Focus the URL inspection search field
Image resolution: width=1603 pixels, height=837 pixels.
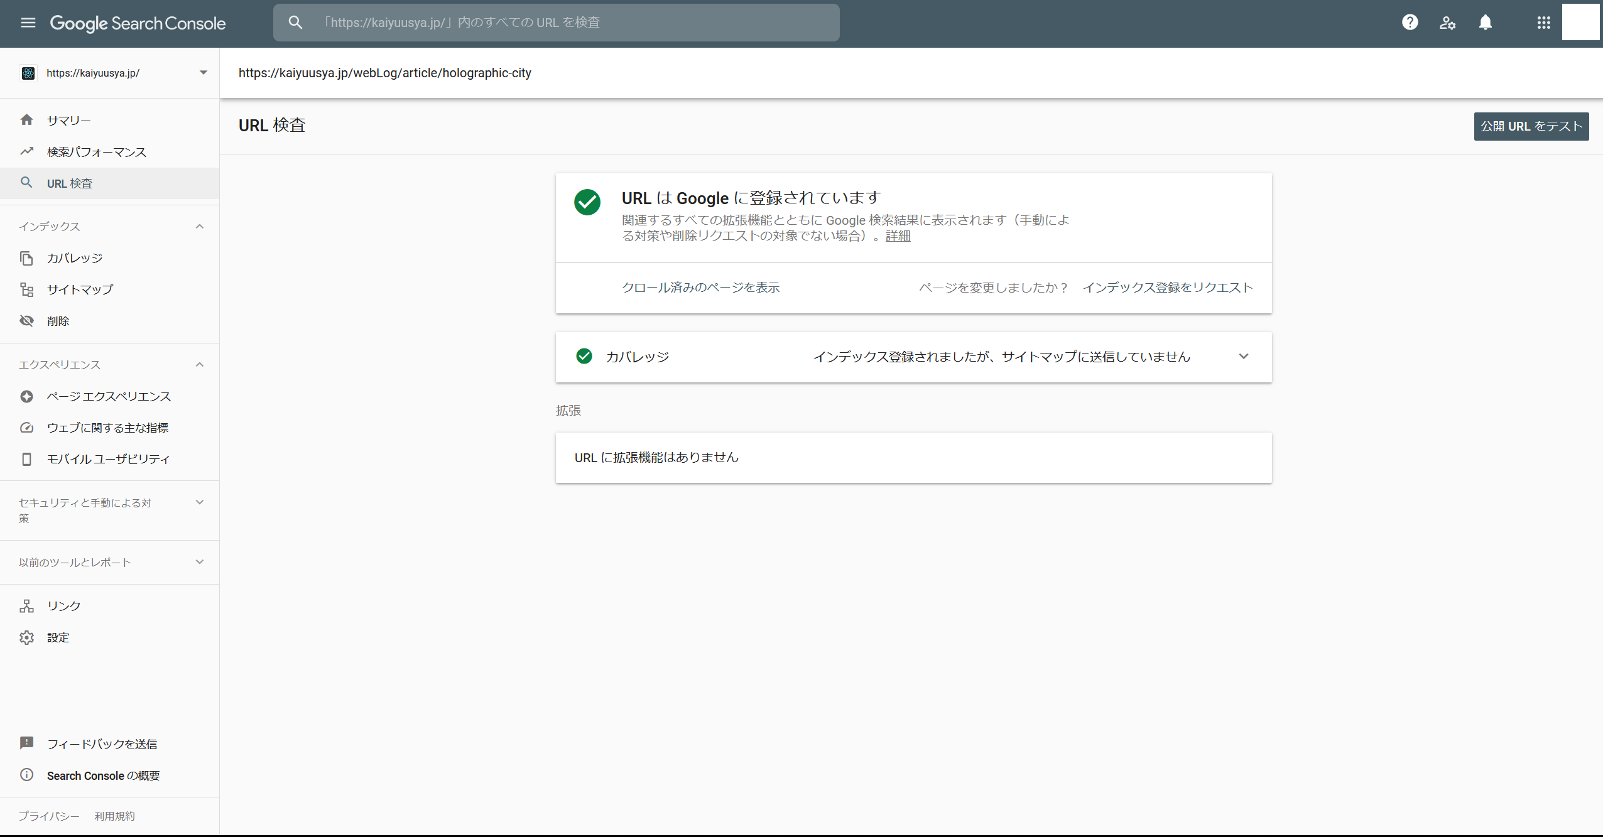[x=557, y=23]
